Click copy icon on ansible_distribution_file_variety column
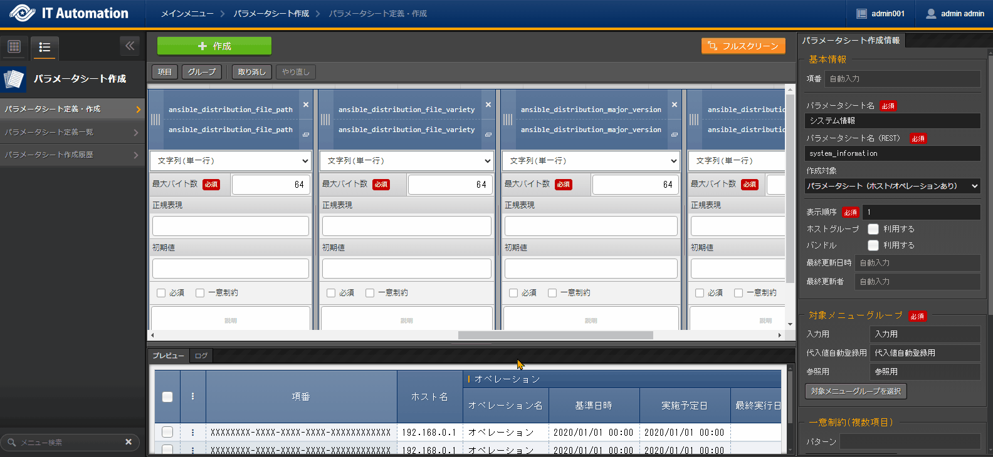The width and height of the screenshot is (993, 457). [488, 135]
